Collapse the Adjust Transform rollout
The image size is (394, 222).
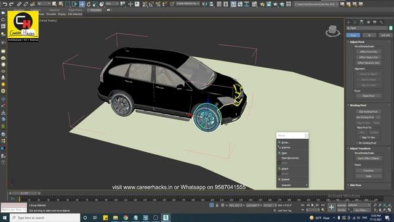[x=360, y=149]
